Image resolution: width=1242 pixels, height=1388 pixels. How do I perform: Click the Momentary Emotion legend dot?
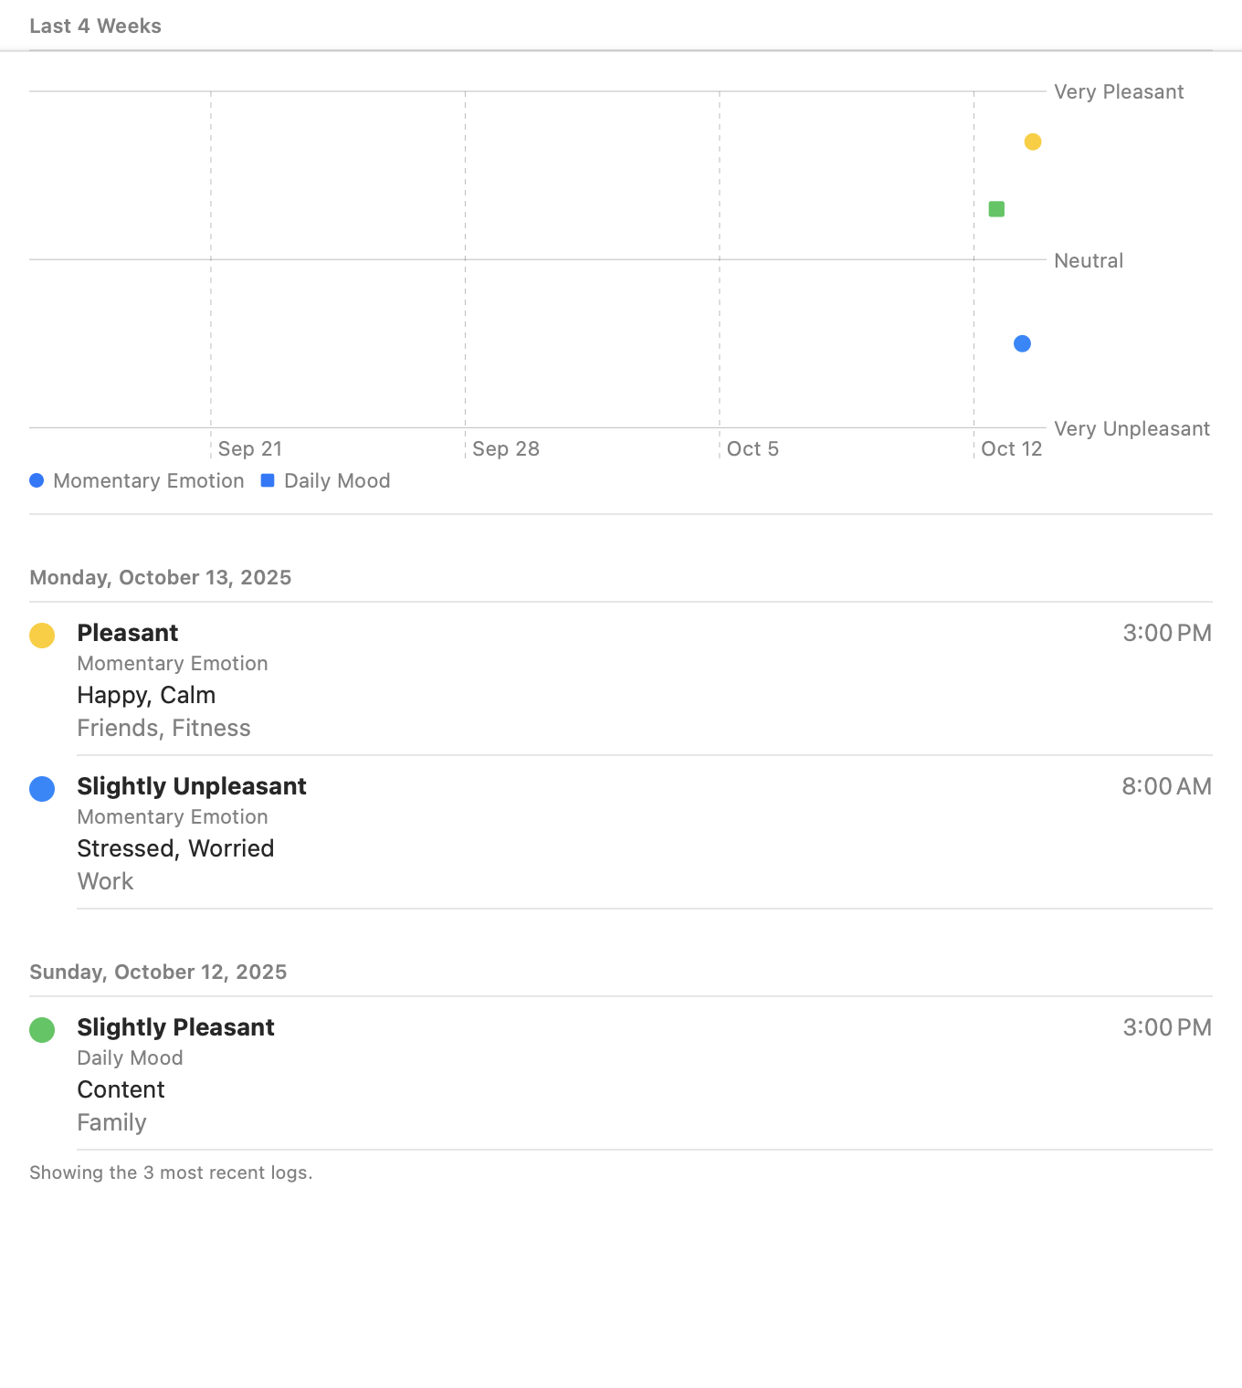(37, 480)
